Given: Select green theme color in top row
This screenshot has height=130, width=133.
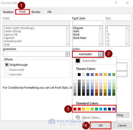Looking at the screenshot, I should (x=114, y=75).
